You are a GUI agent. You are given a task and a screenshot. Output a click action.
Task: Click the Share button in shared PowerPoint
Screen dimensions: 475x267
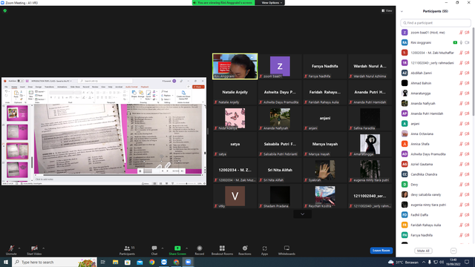pyautogui.click(x=198, y=87)
